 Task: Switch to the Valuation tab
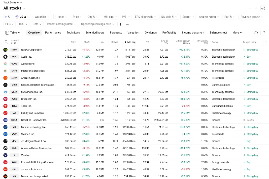pos(133,33)
